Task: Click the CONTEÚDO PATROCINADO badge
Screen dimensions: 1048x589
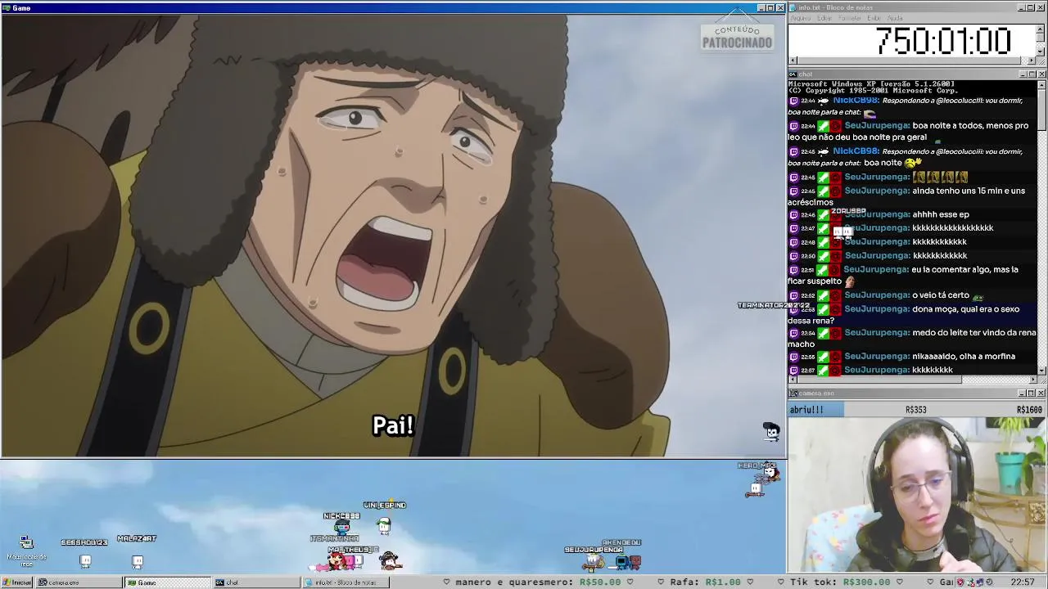Action: coord(737,38)
